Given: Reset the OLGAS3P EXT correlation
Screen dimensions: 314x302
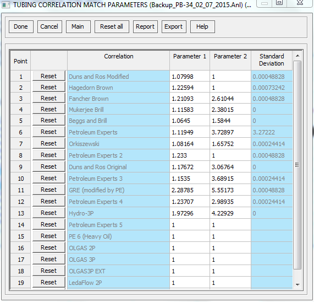Looking at the screenshot, I should pos(49,271).
